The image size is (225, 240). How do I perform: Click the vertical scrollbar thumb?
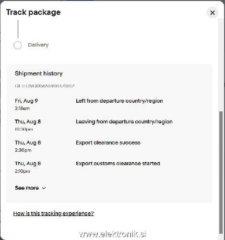[x=221, y=172]
